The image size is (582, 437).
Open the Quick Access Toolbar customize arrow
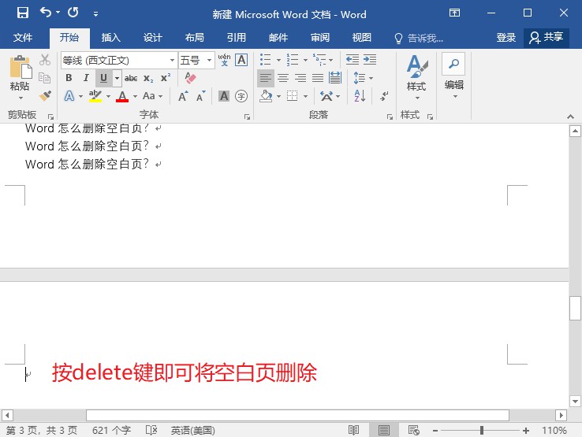95,14
